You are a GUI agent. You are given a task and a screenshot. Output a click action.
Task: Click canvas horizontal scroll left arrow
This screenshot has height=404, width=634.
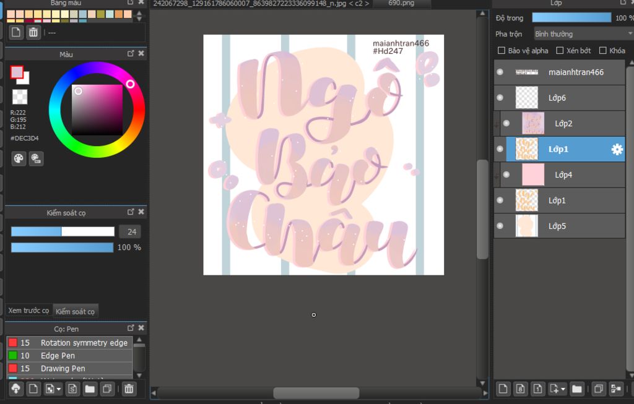pyautogui.click(x=154, y=392)
